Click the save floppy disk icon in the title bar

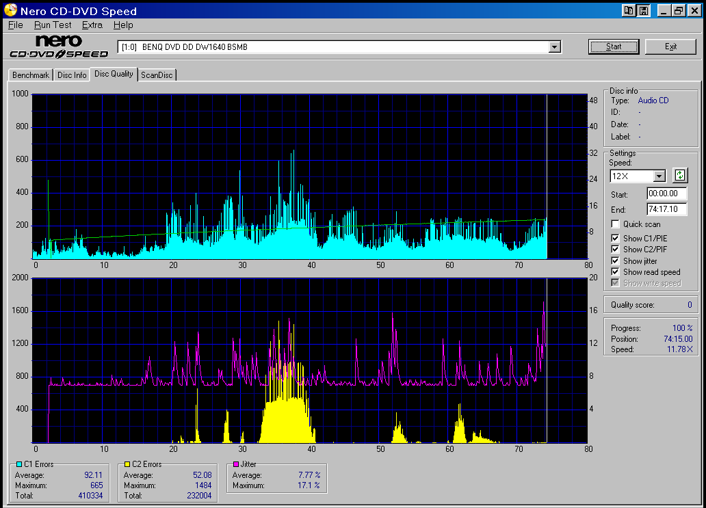pyautogui.click(x=644, y=10)
